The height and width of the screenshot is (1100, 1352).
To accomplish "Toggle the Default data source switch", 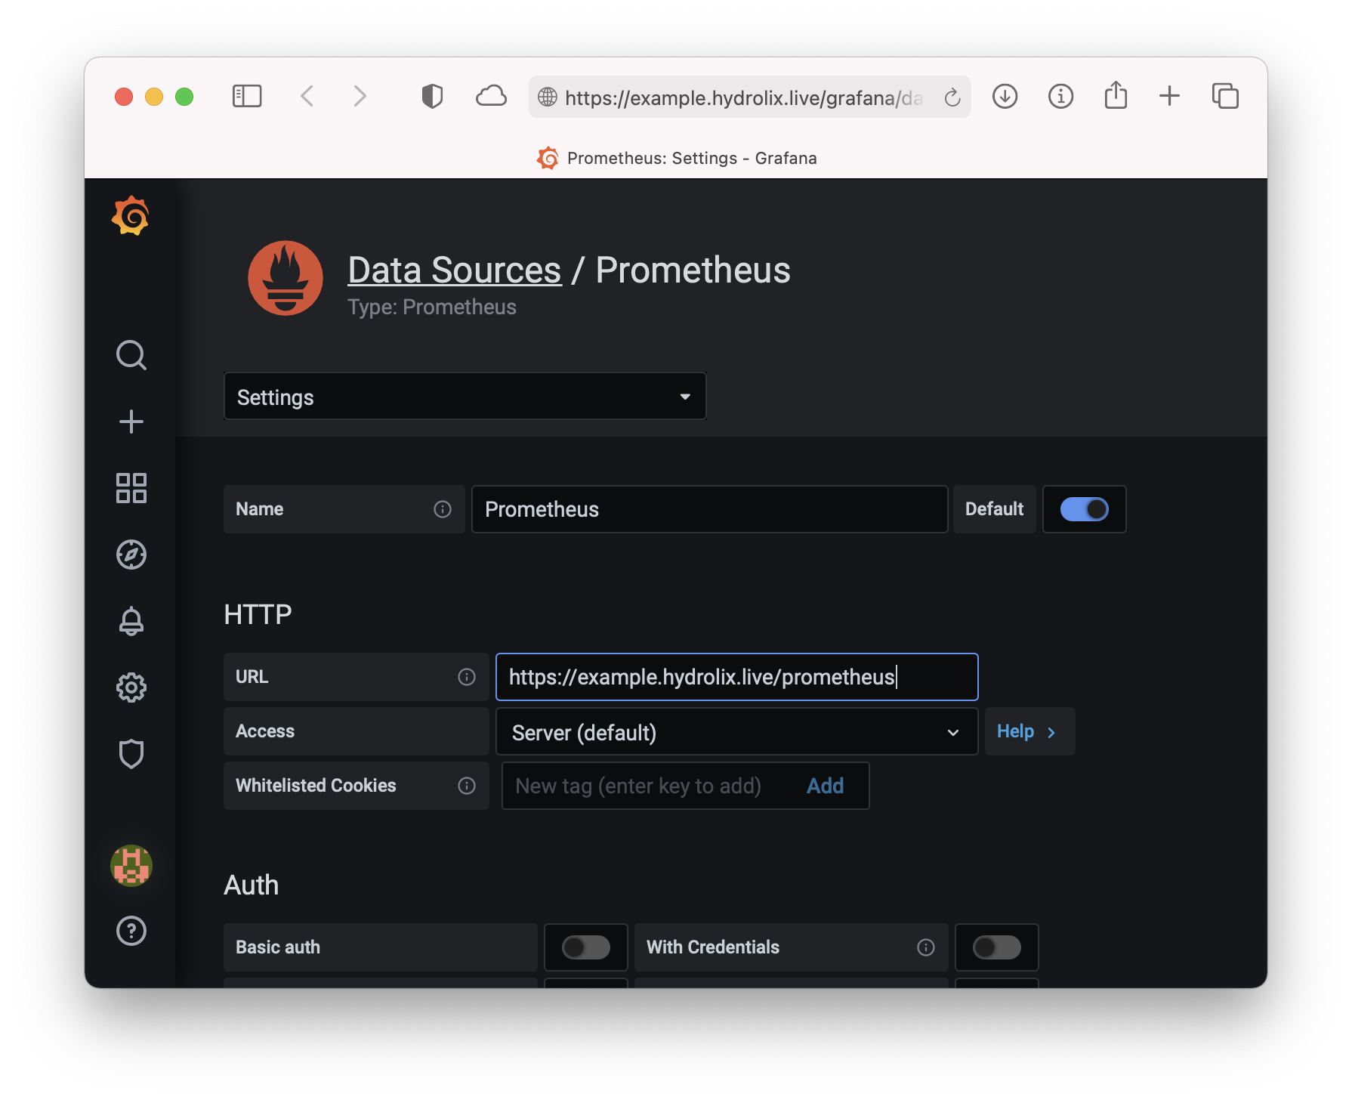I will [1085, 509].
